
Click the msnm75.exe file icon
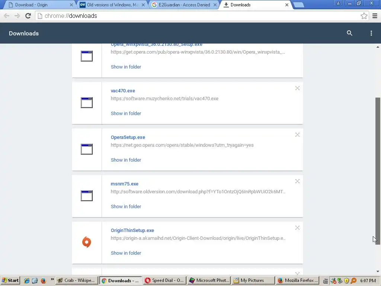coord(87,196)
